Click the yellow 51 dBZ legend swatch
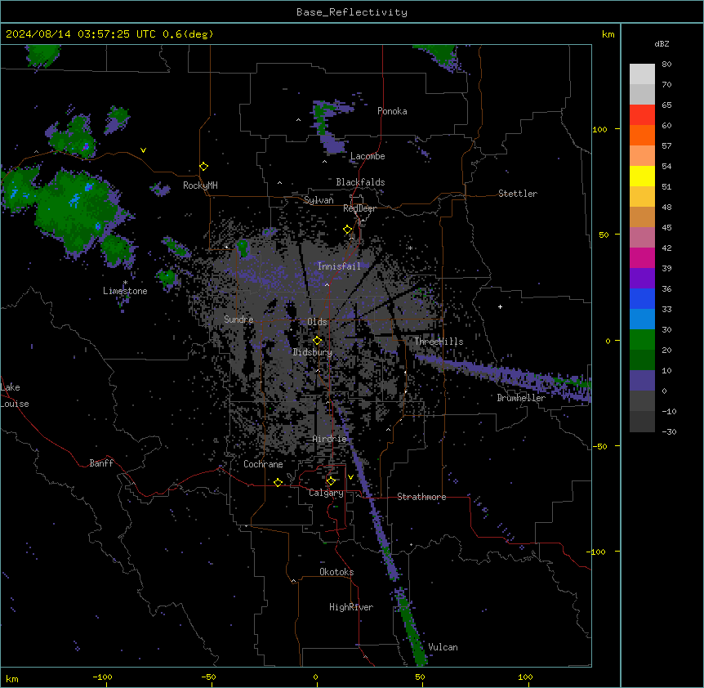704x688 pixels. [642, 176]
